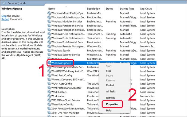Click gear icon beside WMI Performance Adapter

(49, 88)
